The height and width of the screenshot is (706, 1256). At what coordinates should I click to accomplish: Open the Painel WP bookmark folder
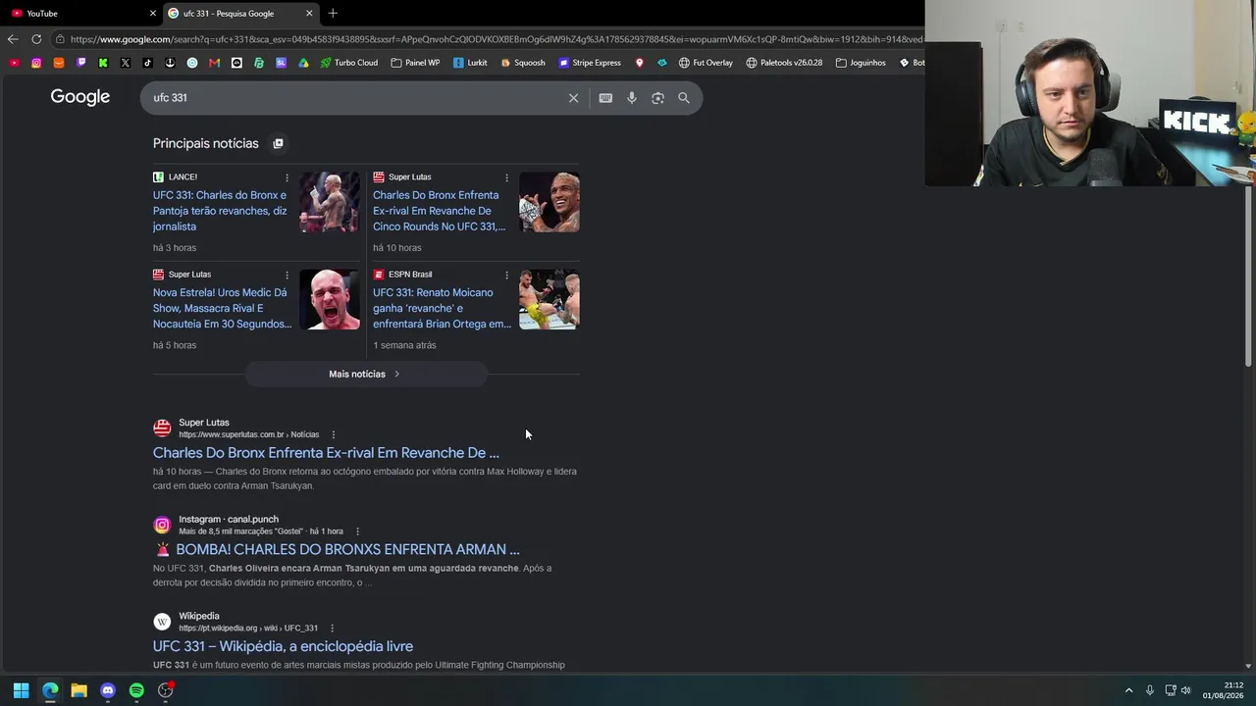415,63
